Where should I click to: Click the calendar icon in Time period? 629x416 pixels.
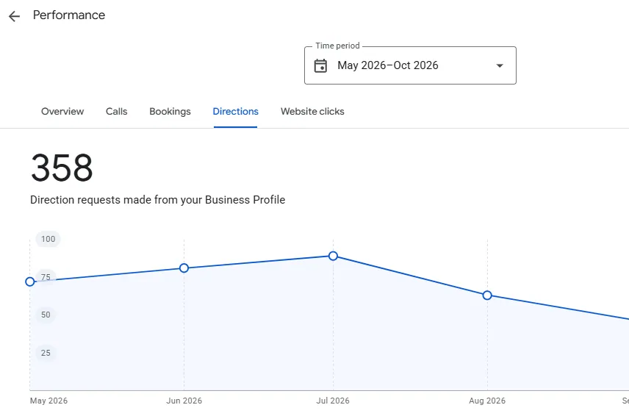320,66
